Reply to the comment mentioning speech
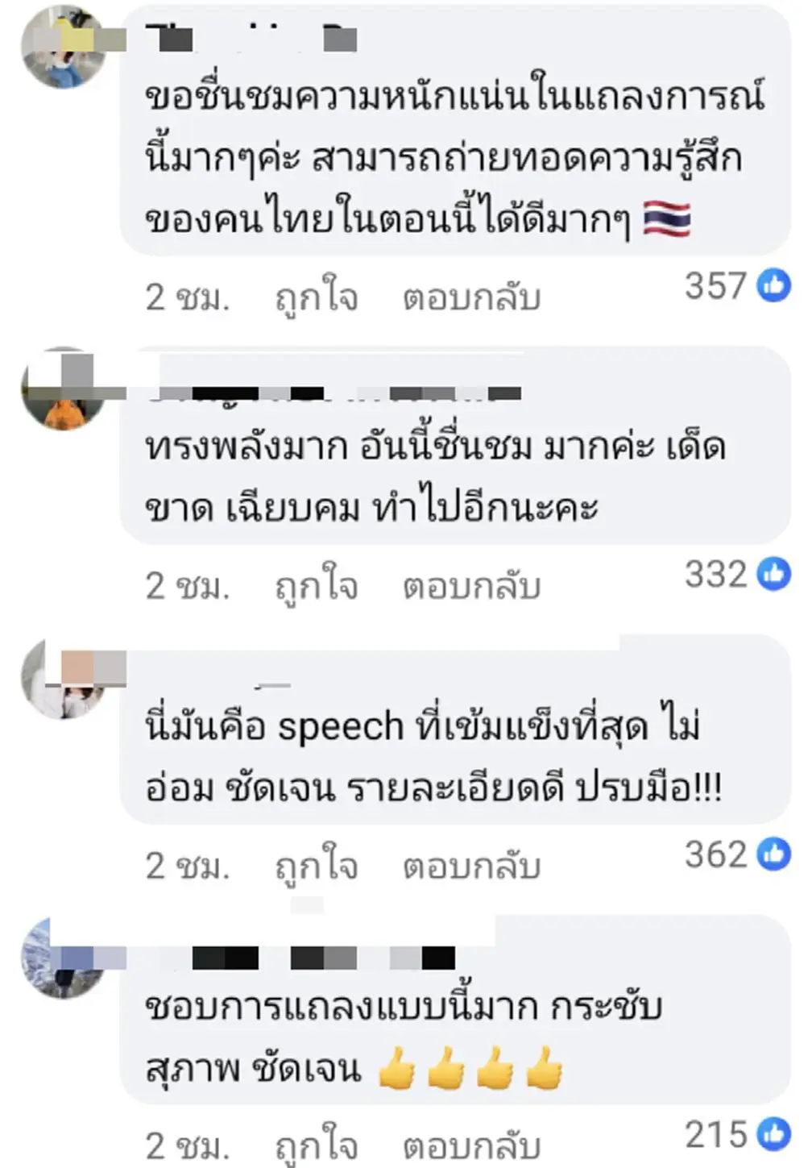 [x=471, y=867]
